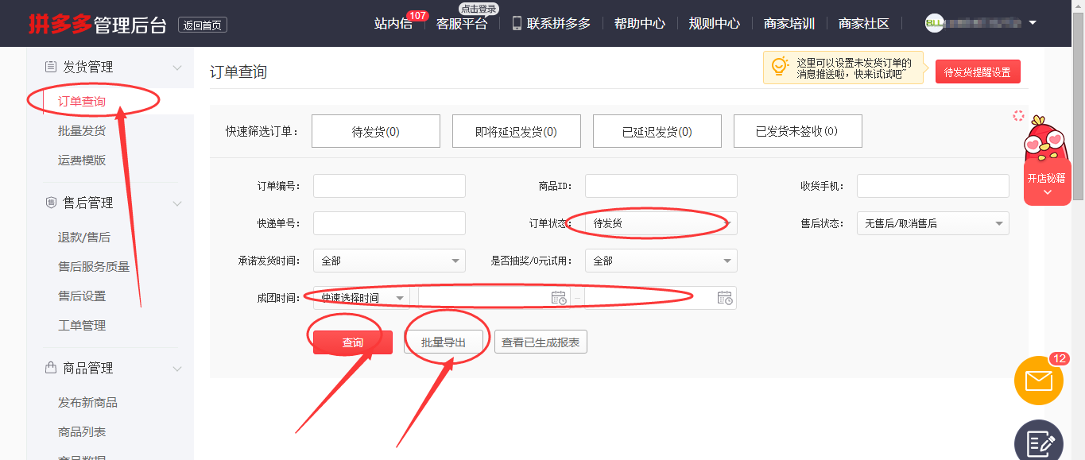
Task: Click the 商品管理 shop icon
Action: coord(50,368)
